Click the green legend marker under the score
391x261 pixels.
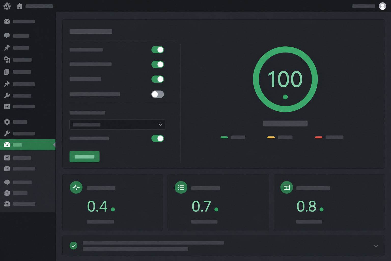pos(224,137)
